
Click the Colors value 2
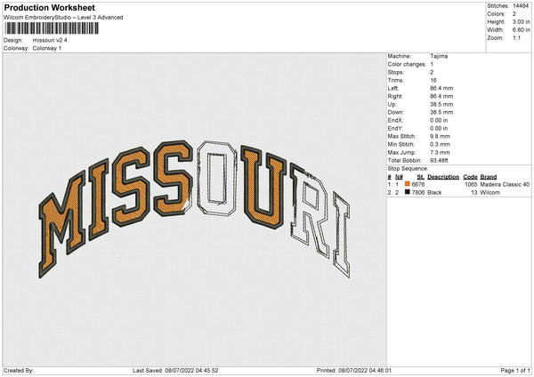point(514,14)
